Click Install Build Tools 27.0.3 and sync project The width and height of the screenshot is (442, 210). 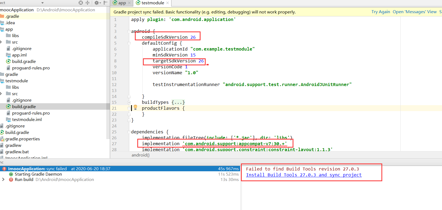[x=304, y=175]
